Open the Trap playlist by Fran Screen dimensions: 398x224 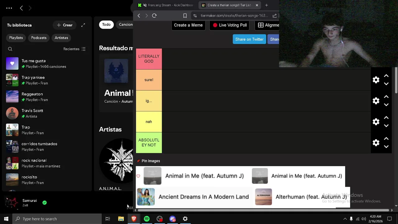click(x=47, y=130)
